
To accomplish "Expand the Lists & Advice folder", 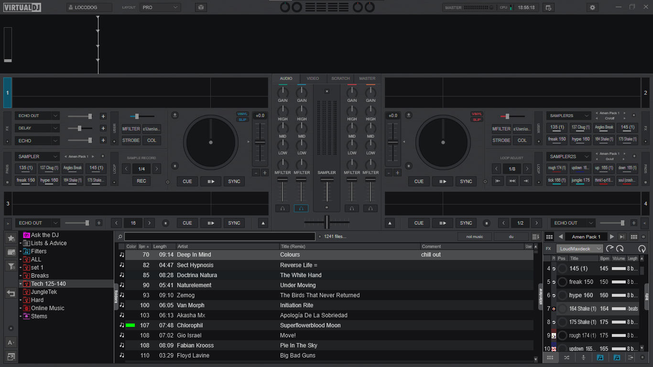I will click(21, 243).
